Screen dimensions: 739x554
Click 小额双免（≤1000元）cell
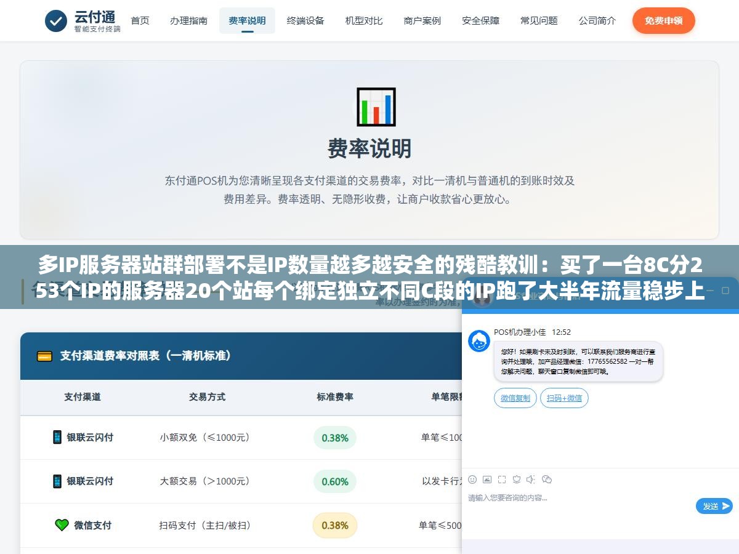pyautogui.click(x=206, y=438)
